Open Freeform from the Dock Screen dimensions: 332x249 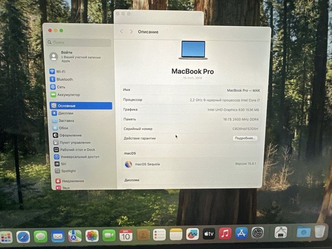[192, 234]
